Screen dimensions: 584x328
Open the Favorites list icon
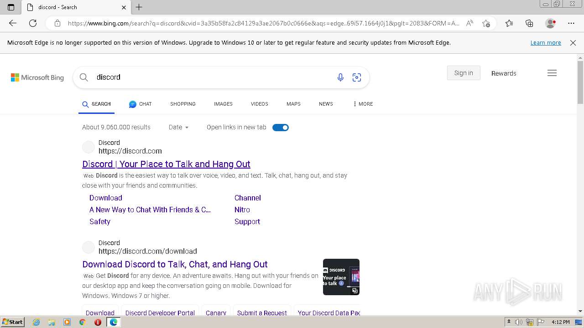[x=509, y=23]
